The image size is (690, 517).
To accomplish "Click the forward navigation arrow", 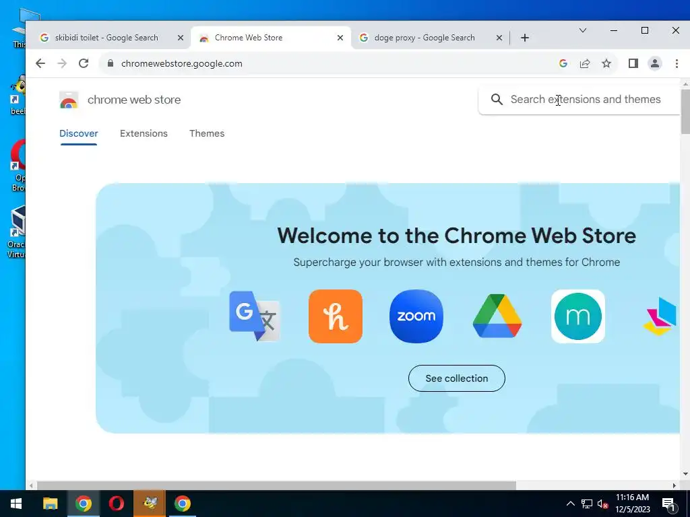I will (x=62, y=63).
